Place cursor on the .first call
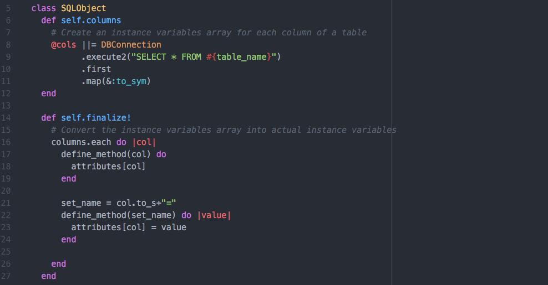 point(96,69)
